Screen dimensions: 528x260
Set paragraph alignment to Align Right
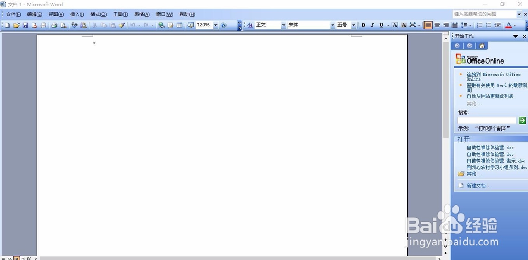(x=446, y=25)
